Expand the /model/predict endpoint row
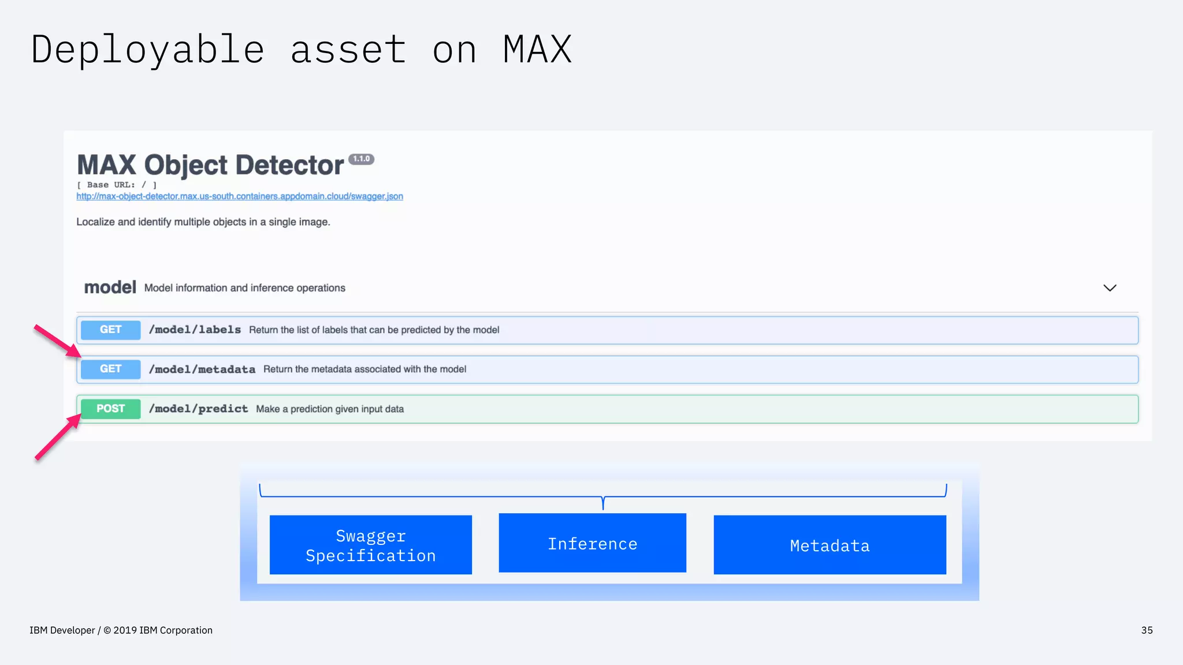This screenshot has width=1183, height=665. [607, 409]
